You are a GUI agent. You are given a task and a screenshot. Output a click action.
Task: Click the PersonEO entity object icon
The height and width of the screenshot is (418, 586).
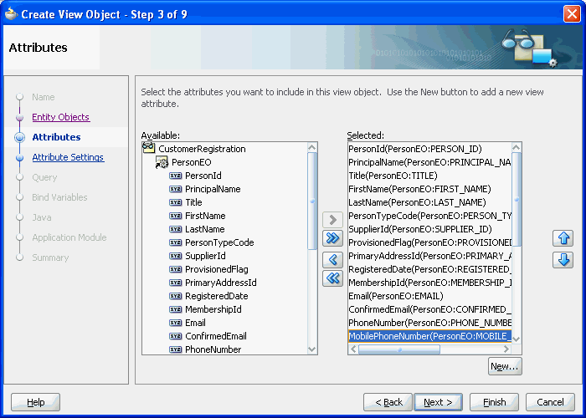click(x=162, y=162)
